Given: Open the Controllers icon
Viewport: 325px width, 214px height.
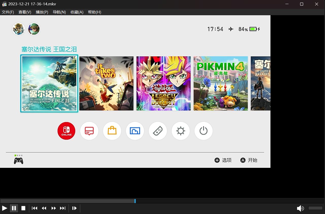Looking at the screenshot, I should [158, 131].
